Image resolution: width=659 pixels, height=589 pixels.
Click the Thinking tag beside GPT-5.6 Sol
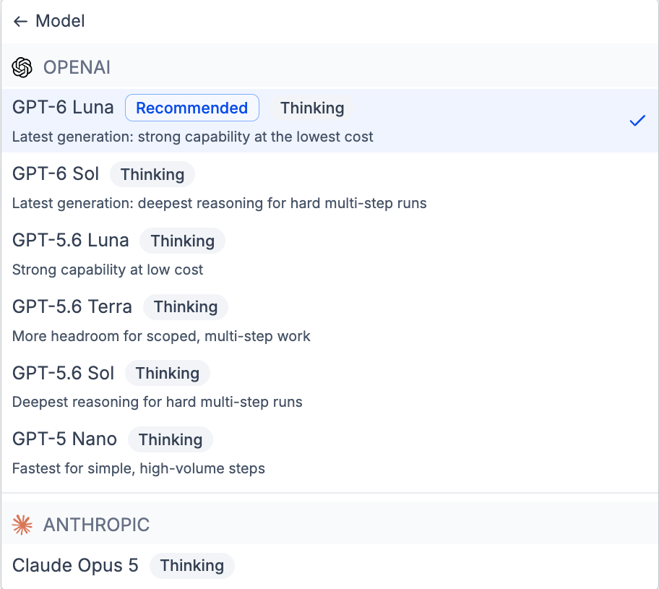coord(167,373)
